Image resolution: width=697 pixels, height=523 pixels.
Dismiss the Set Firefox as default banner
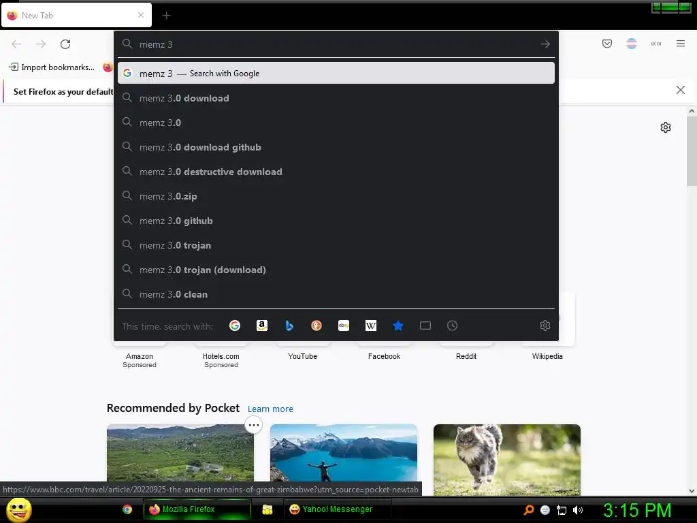tap(680, 90)
